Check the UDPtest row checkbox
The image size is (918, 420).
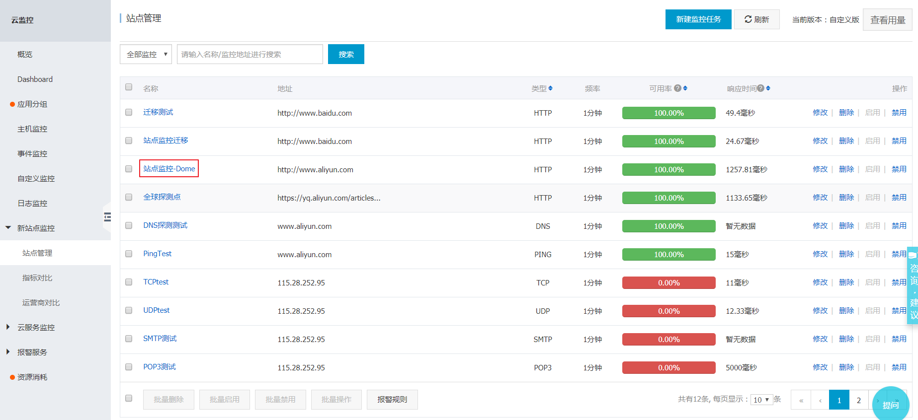pos(129,310)
